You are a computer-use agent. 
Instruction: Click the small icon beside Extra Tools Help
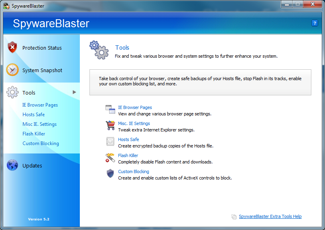pyautogui.click(x=234, y=217)
